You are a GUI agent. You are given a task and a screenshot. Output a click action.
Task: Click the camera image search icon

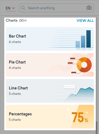(89, 8)
